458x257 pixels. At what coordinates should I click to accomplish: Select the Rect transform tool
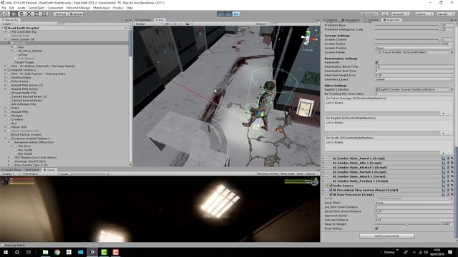[36, 14]
